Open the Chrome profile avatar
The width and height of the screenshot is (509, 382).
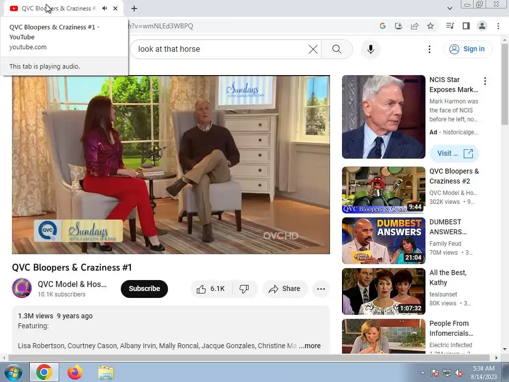pos(482,26)
